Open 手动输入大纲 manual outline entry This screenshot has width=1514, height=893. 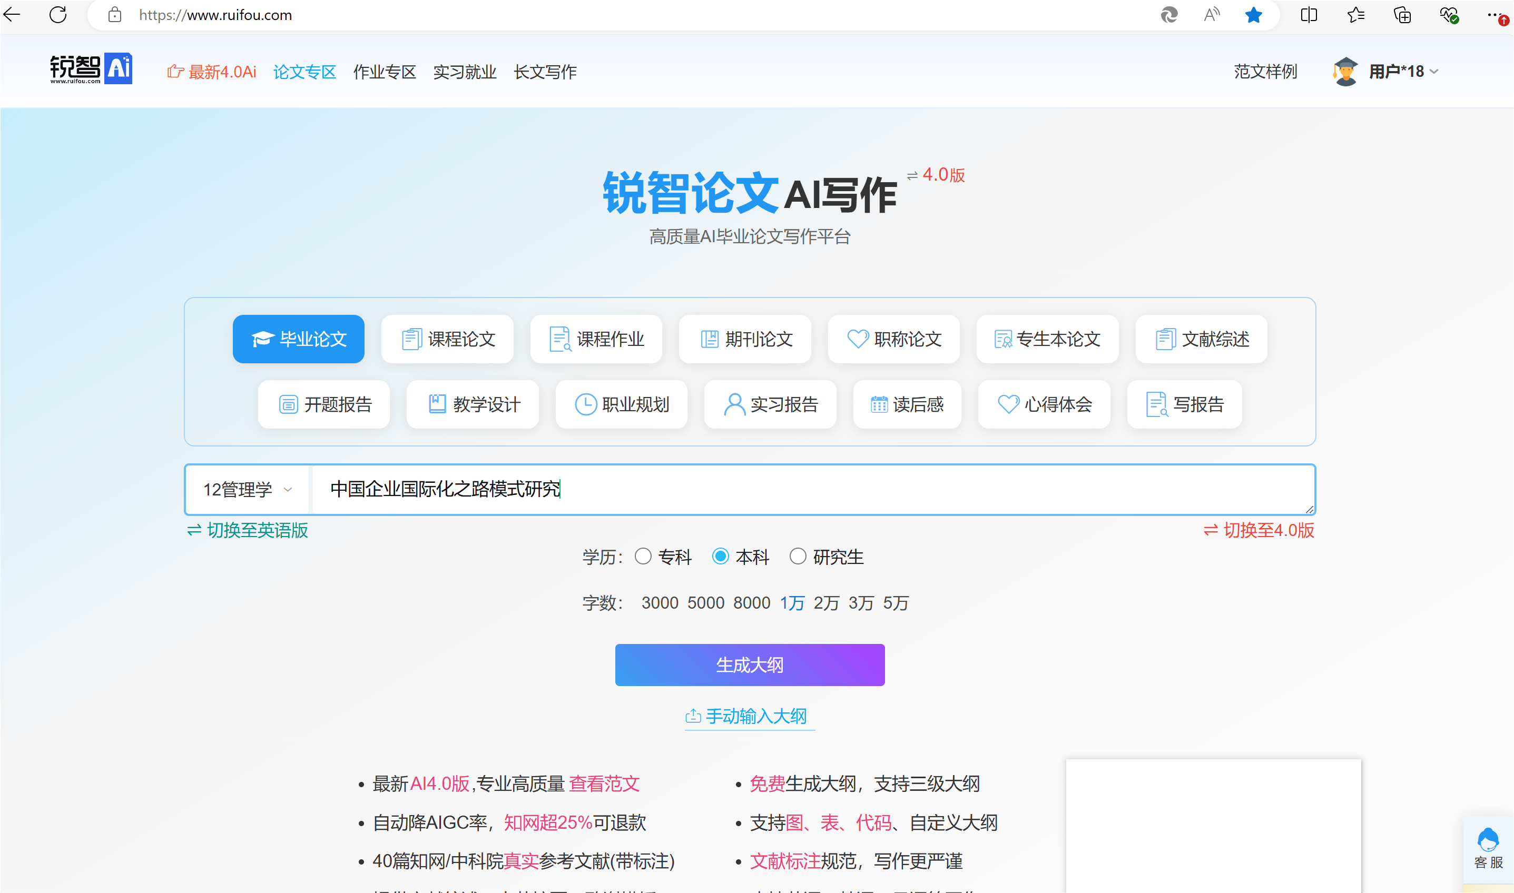click(x=749, y=716)
